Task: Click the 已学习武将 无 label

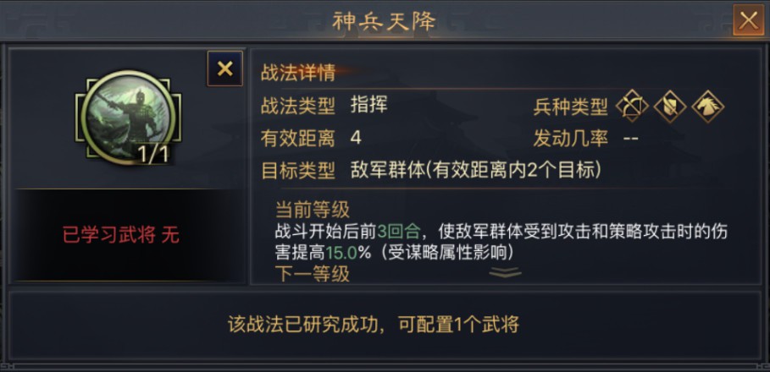Action: click(x=121, y=236)
